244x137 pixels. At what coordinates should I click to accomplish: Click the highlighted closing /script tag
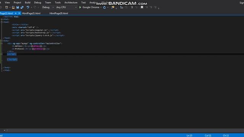click(x=12, y=59)
